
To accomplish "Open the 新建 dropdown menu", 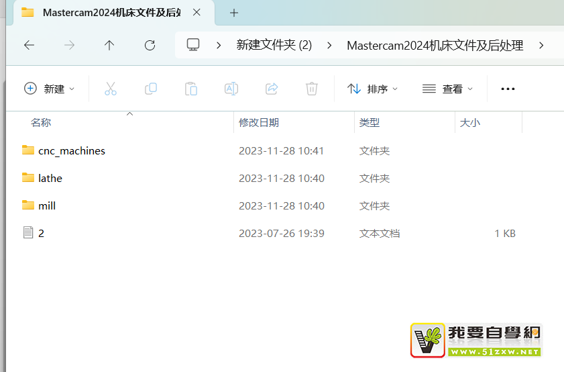I will (x=50, y=89).
